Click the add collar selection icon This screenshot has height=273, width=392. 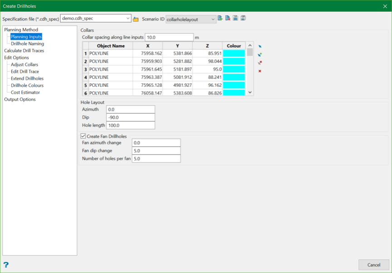(x=260, y=55)
